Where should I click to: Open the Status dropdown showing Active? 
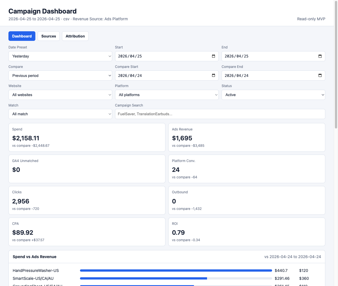(x=273, y=95)
